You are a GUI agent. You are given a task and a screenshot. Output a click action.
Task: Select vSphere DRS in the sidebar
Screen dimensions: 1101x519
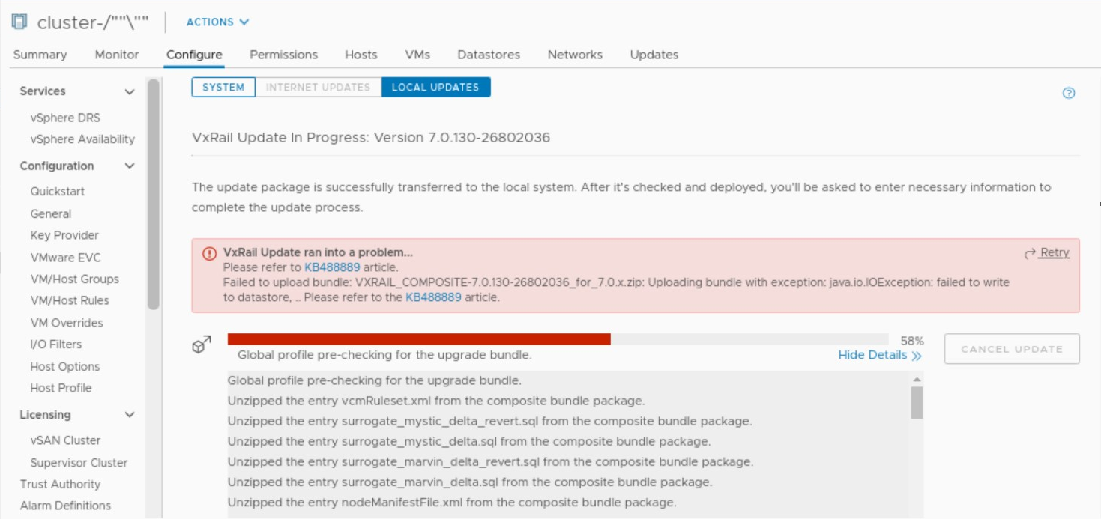[65, 118]
